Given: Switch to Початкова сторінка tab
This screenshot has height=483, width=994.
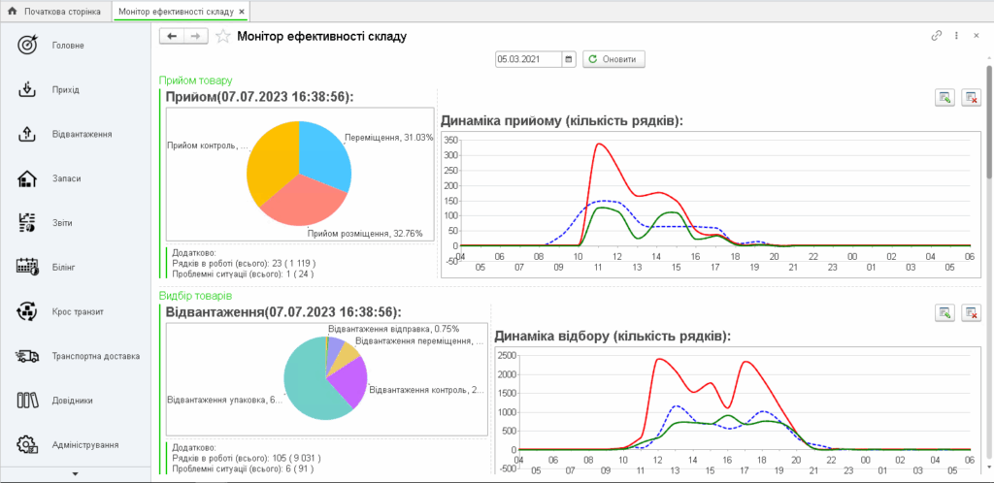Looking at the screenshot, I should pos(56,10).
